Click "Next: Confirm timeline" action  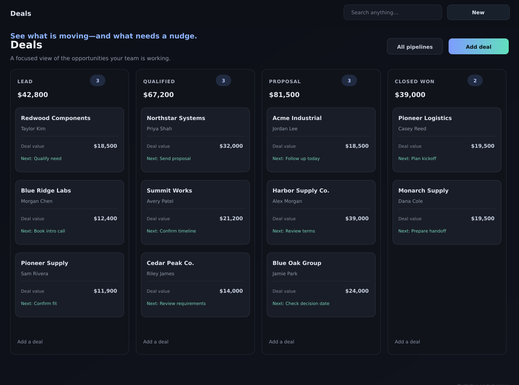coord(171,231)
